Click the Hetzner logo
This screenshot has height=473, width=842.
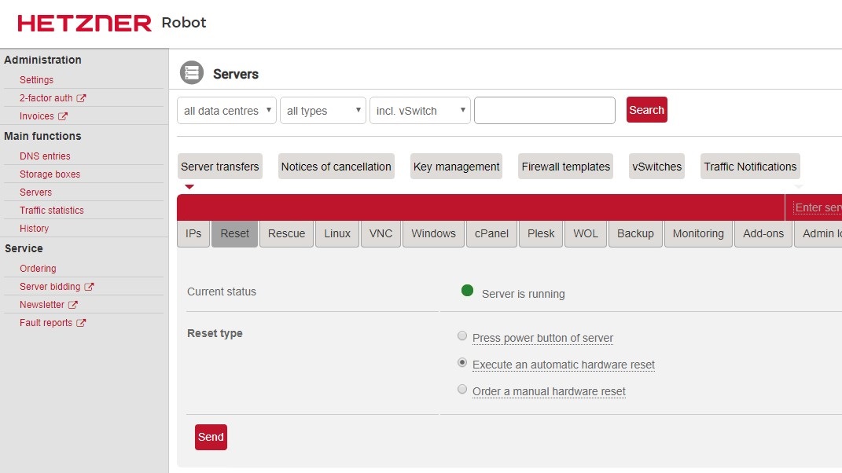pos(84,23)
